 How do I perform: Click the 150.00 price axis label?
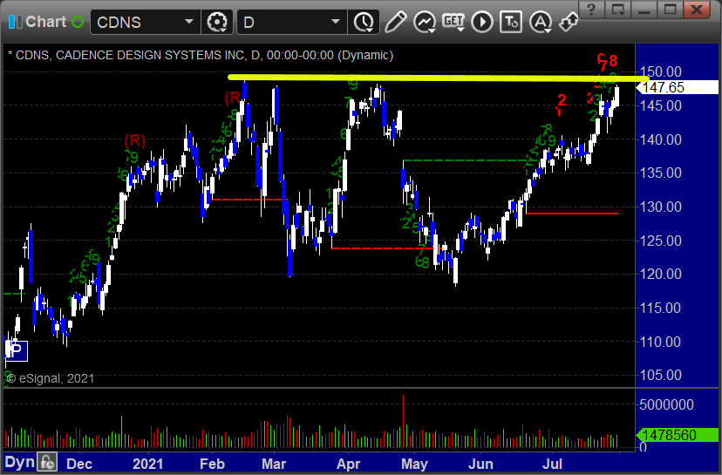click(661, 71)
